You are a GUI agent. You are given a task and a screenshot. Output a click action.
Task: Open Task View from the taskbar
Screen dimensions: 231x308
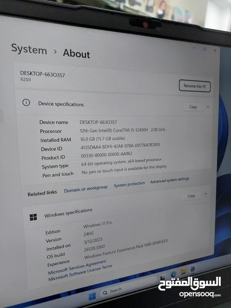pos(163,278)
